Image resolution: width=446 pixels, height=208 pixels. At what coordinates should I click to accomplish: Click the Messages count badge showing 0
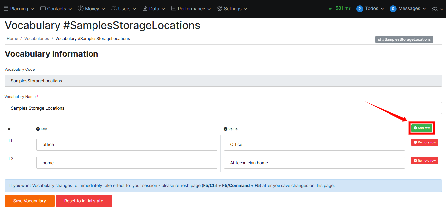[393, 9]
